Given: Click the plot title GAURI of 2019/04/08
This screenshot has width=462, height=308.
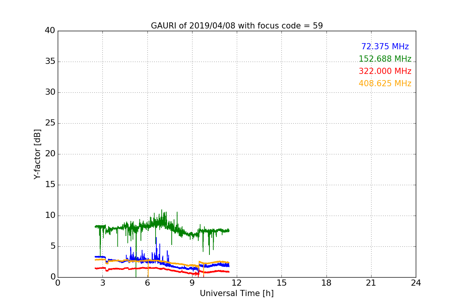Looking at the screenshot, I should coord(237,26).
